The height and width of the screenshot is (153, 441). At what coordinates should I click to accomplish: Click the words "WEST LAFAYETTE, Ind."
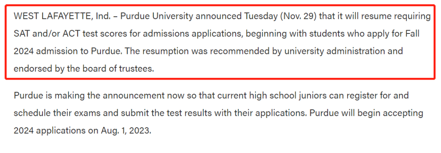(62, 16)
